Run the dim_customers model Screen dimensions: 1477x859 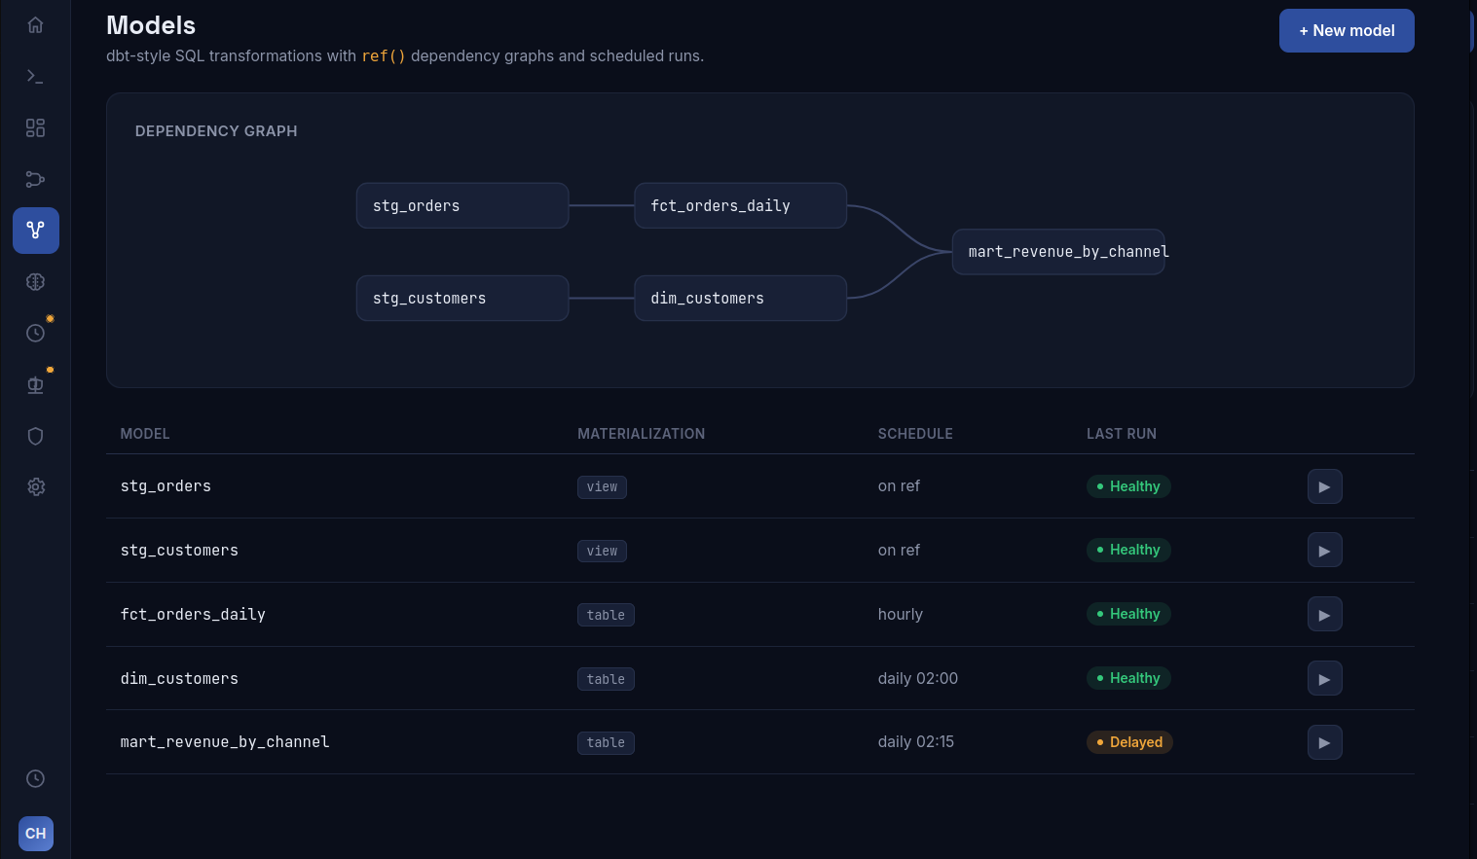pyautogui.click(x=1324, y=679)
